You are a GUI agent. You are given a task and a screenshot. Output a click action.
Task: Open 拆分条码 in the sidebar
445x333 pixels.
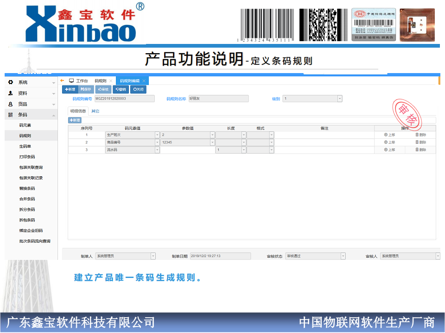point(27,209)
